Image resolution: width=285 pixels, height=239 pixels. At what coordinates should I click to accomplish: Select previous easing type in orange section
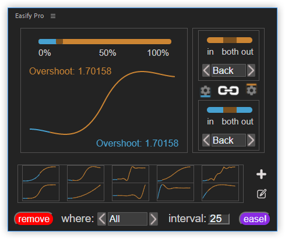click(206, 70)
